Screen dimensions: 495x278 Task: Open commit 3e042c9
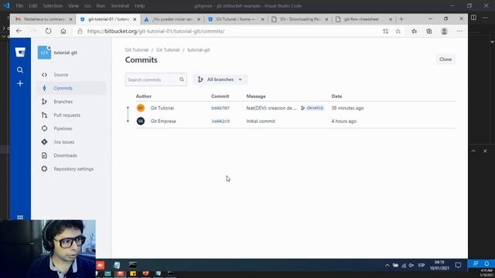point(220,121)
